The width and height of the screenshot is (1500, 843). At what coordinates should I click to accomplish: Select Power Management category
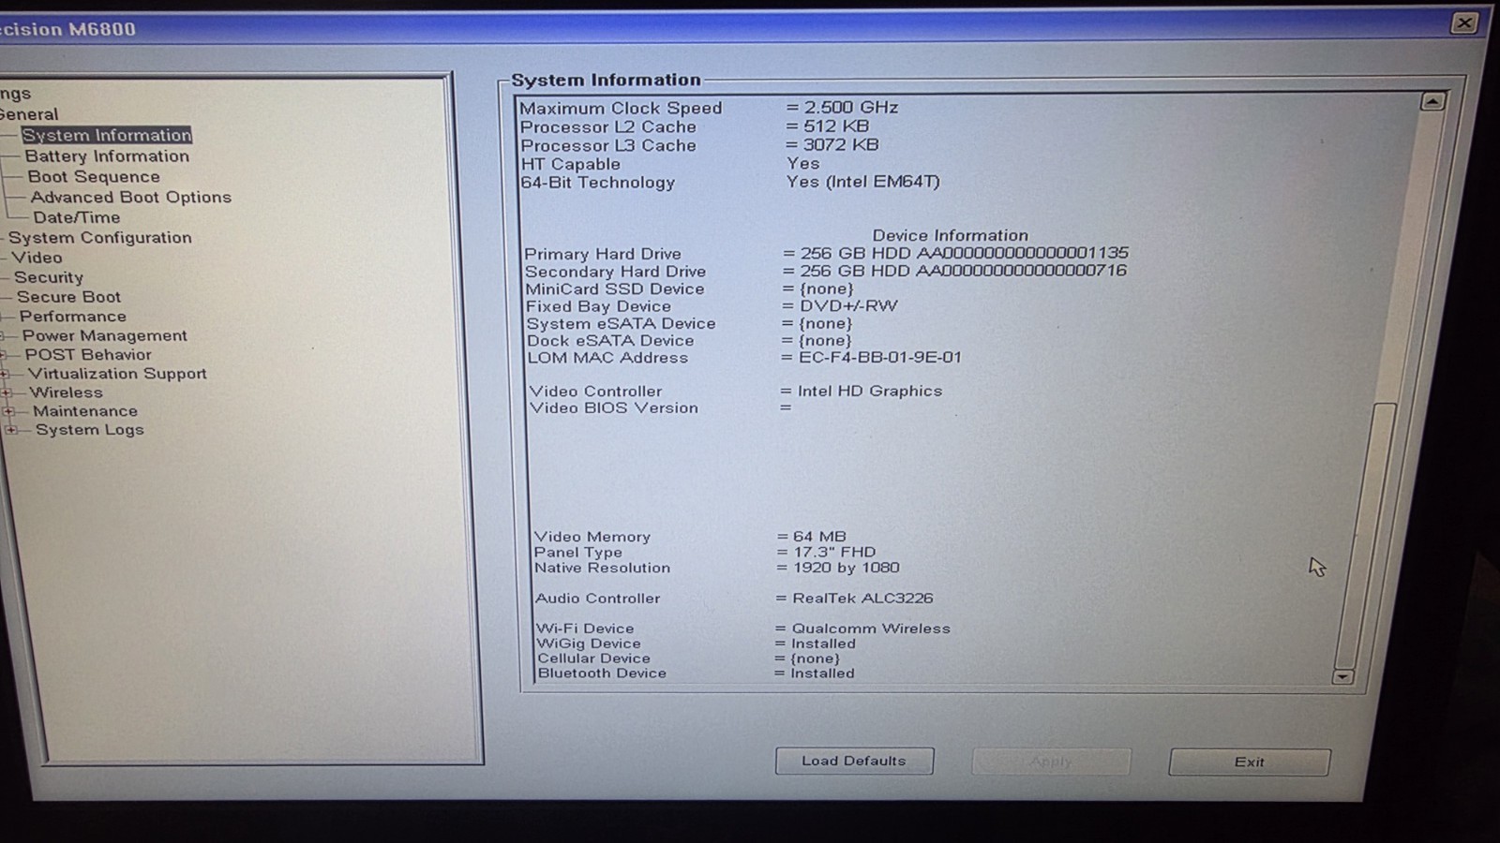[x=105, y=335]
